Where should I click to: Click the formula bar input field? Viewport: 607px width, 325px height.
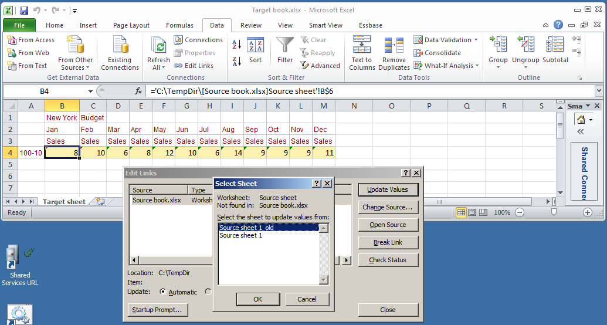coord(371,91)
